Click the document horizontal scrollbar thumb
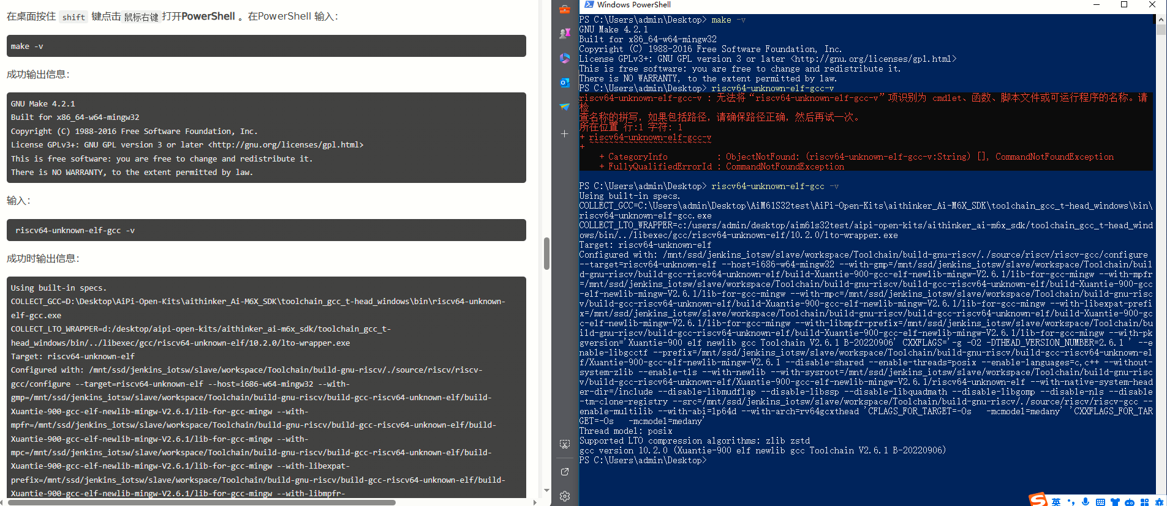 (202, 502)
